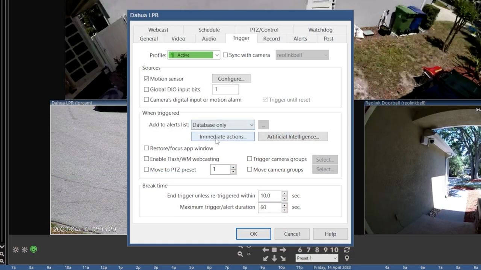This screenshot has width=481, height=270.
Task: Open Help for camera settings
Action: (330, 234)
